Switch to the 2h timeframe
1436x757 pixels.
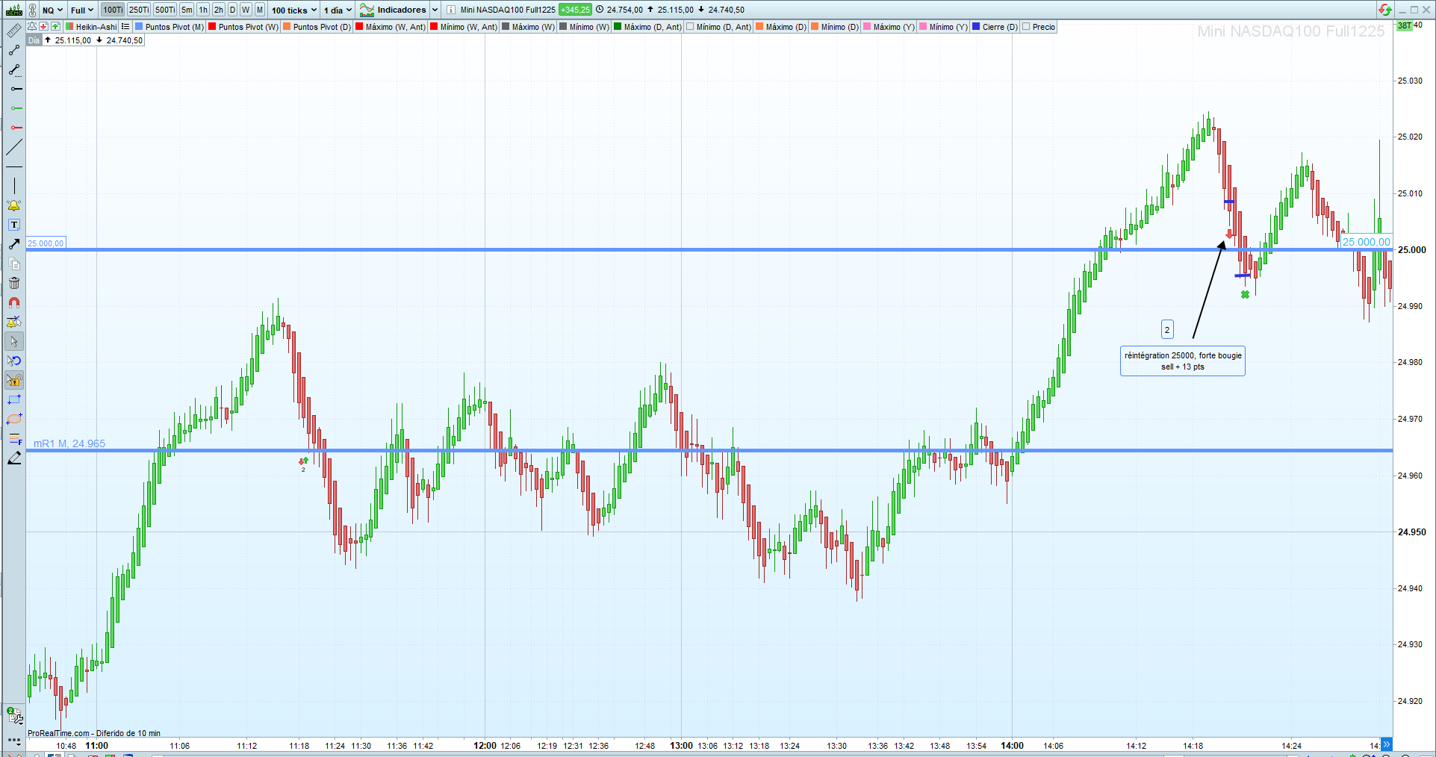[219, 10]
